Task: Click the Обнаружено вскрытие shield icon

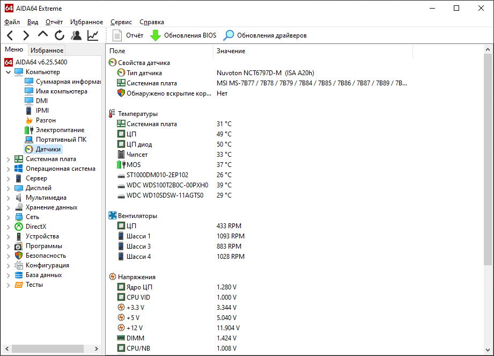Action: (x=121, y=93)
